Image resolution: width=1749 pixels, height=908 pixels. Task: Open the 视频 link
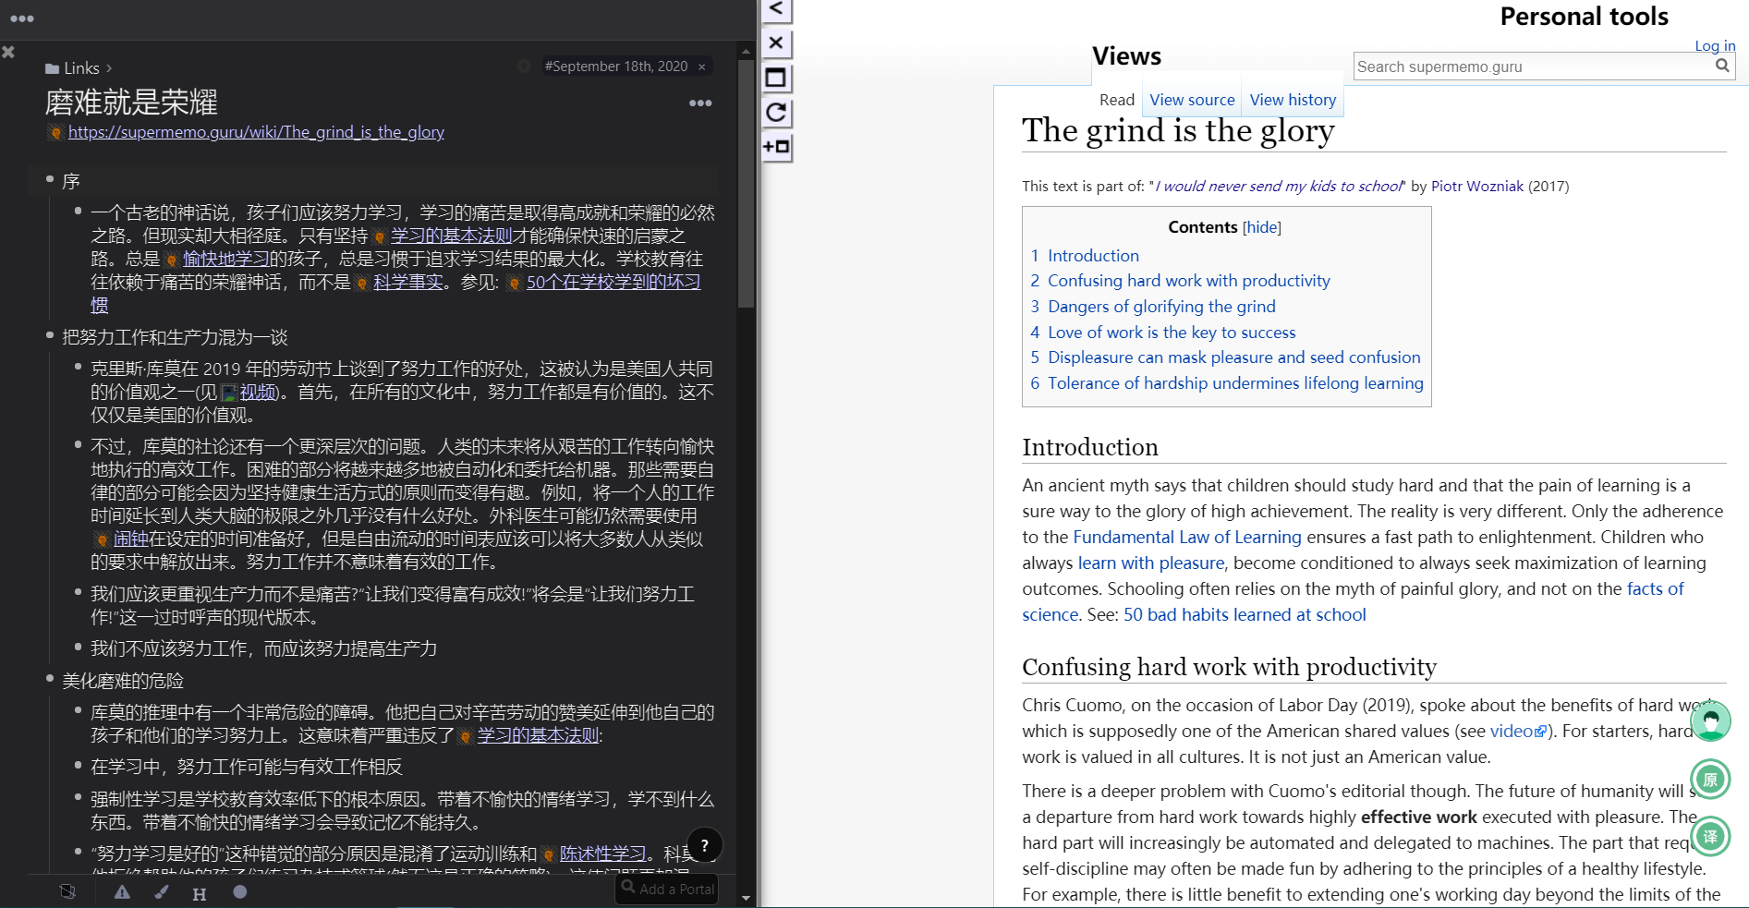[x=258, y=392]
